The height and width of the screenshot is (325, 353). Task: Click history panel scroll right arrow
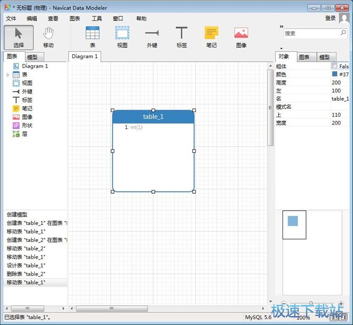(64, 309)
